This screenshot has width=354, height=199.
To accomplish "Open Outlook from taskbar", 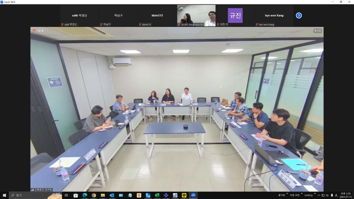I will pyautogui.click(x=112, y=195).
